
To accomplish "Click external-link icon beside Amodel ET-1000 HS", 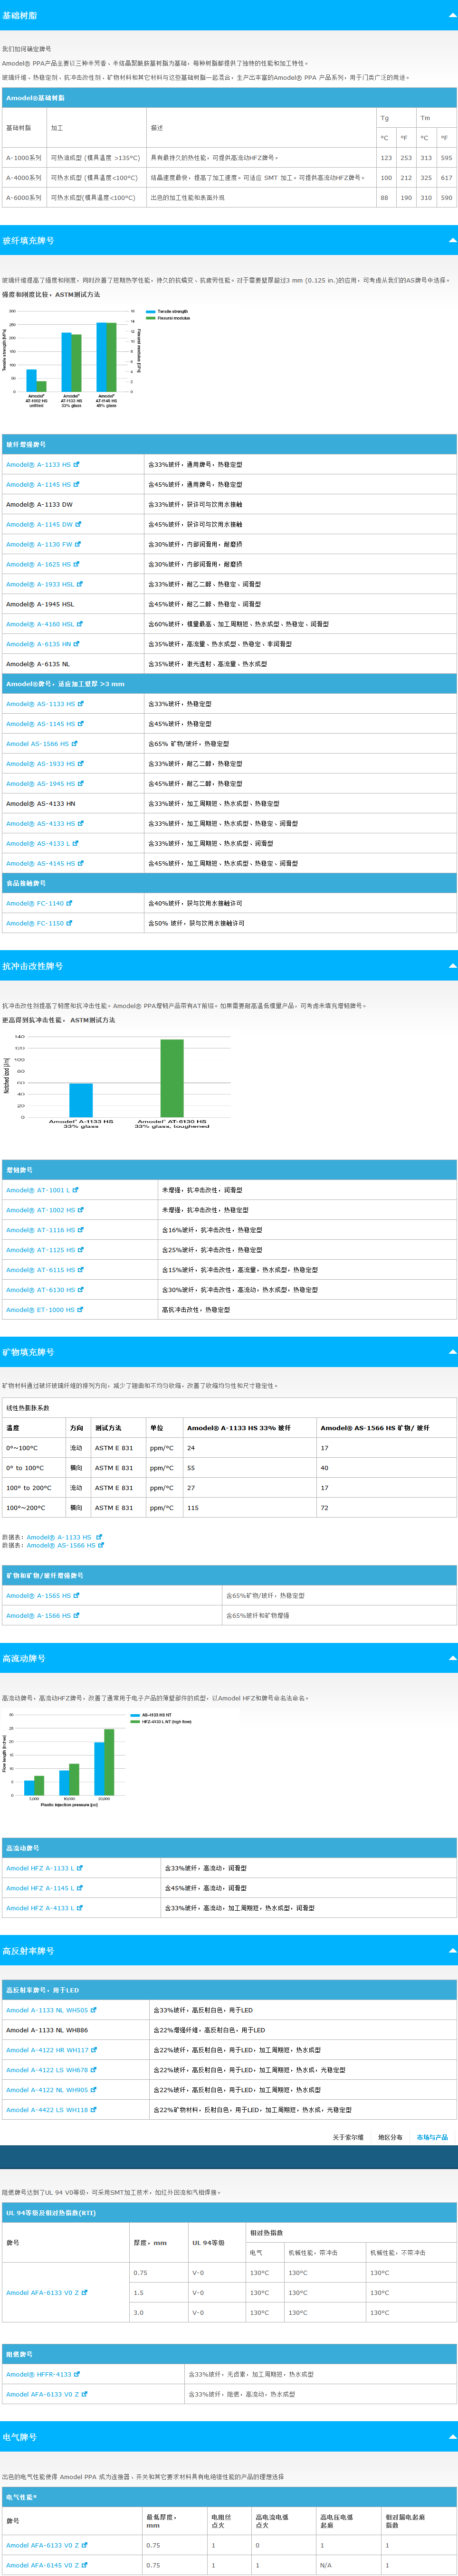I will [80, 1309].
